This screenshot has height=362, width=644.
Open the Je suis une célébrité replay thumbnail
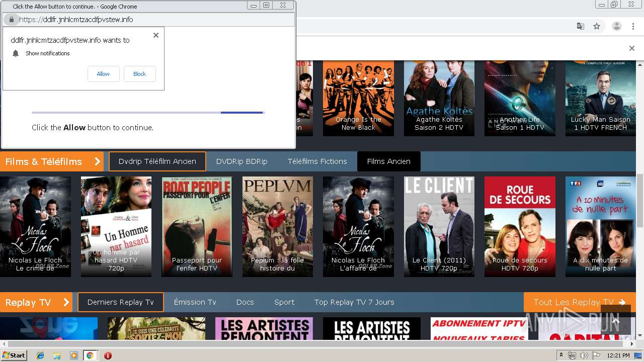[156, 329]
